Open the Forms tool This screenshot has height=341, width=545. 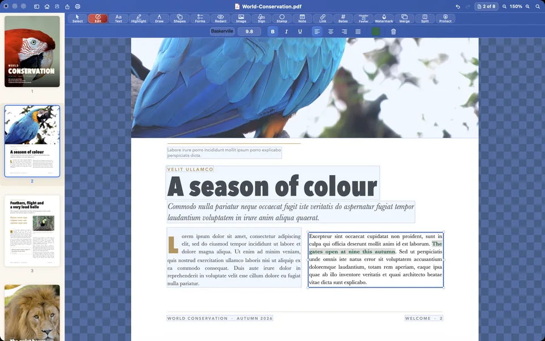click(200, 19)
